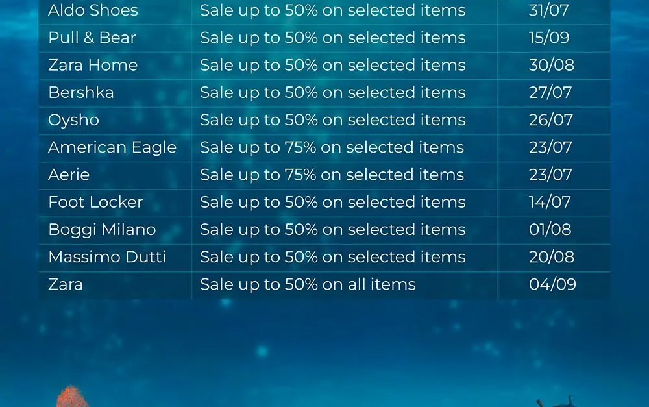Click the 14/07 Foot Locker date
The width and height of the screenshot is (649, 407).
[x=550, y=202]
